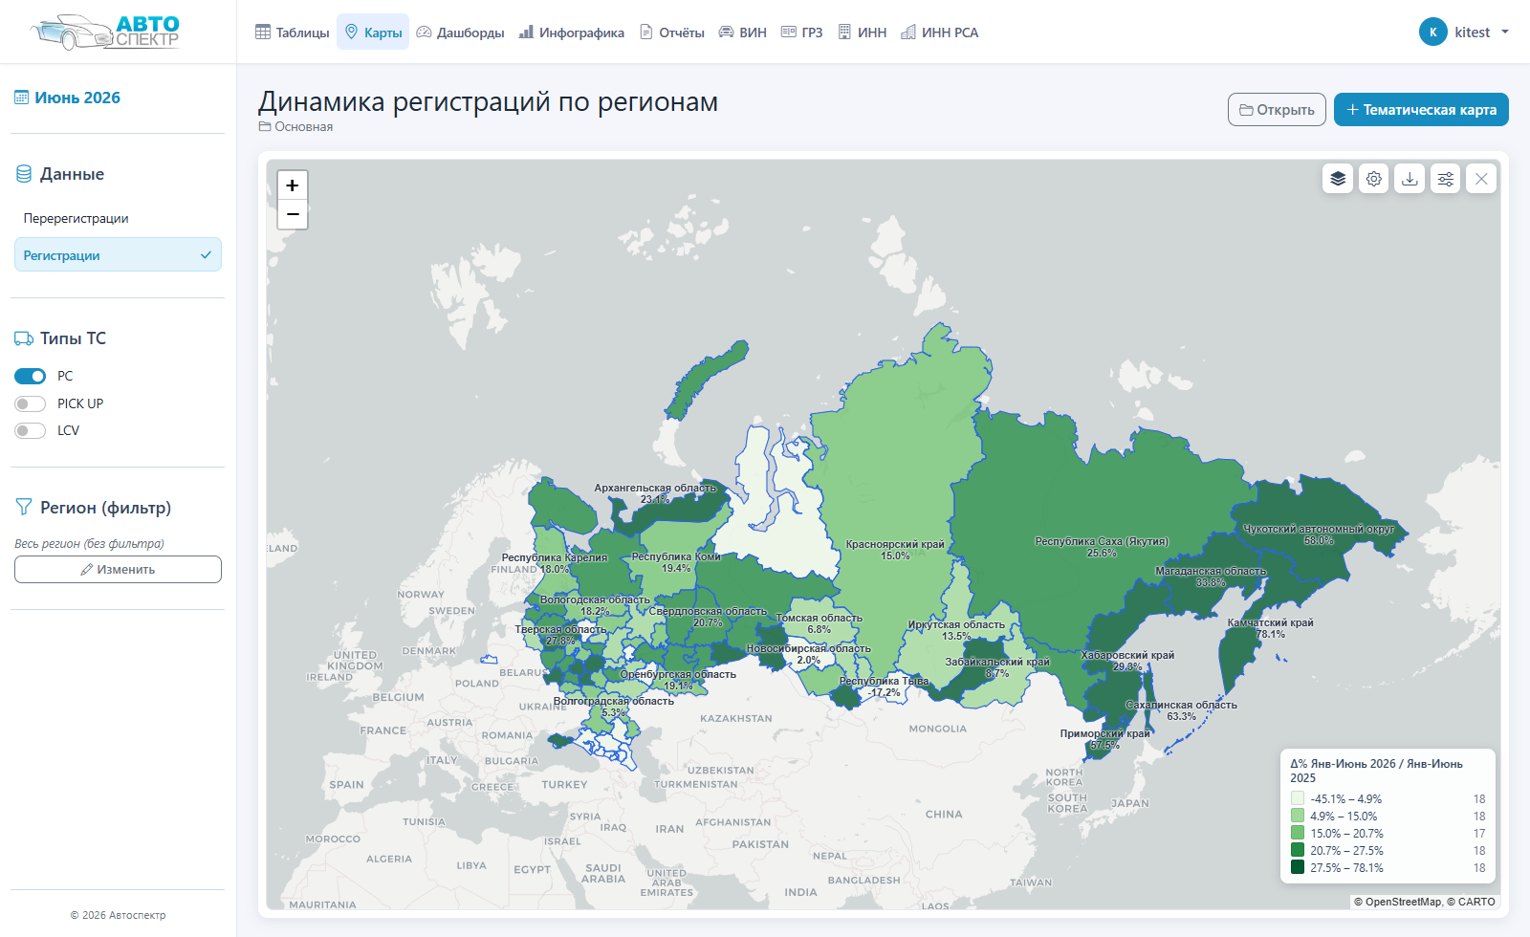Screen dimensions: 1530x937
Task: Click the kitest user avatar
Action: tap(1432, 32)
